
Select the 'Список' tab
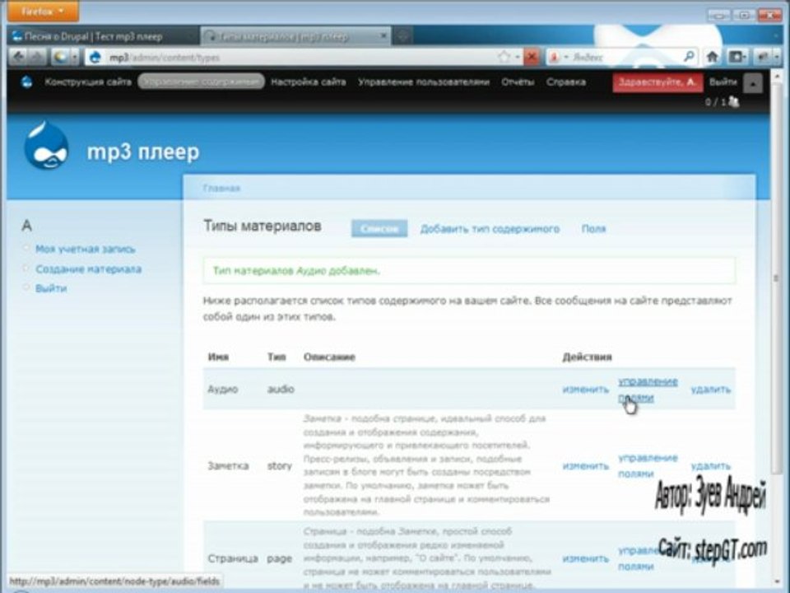[x=379, y=228]
